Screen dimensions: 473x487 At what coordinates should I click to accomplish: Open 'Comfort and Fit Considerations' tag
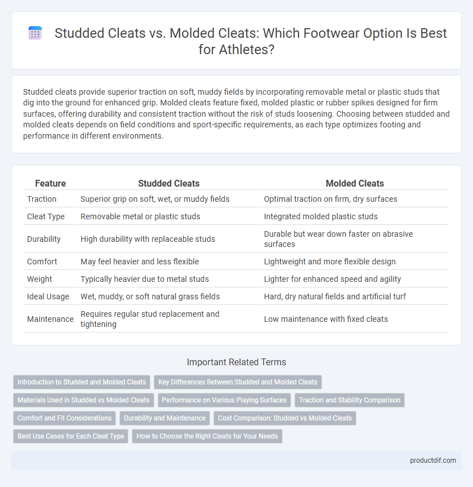pyautogui.click(x=65, y=418)
